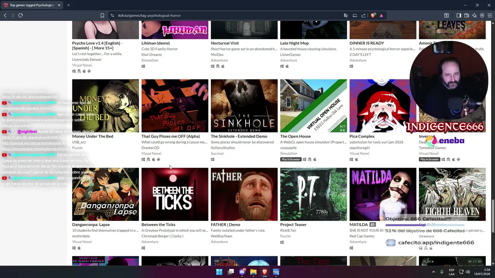Screen dimensions: 495x278
Task: Visit author Kiwi Dreams' page
Action: [x=152, y=55]
